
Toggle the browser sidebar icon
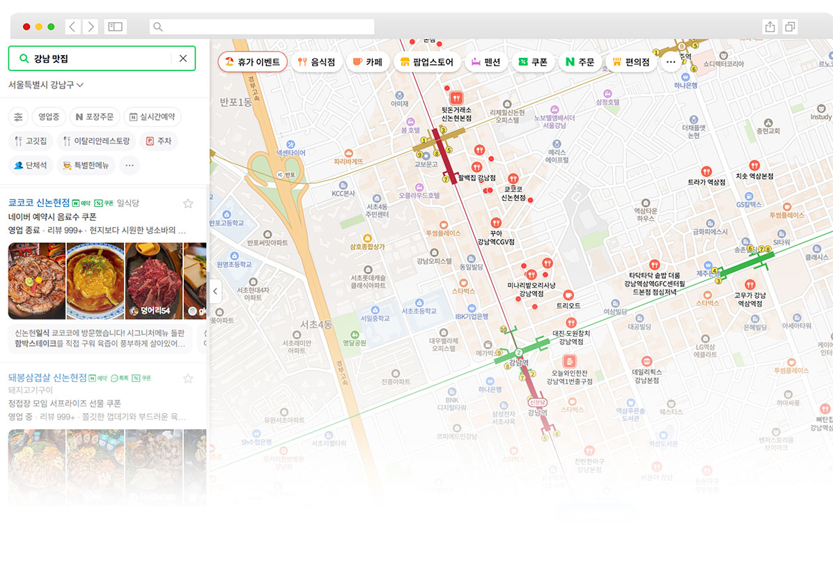pos(116,26)
